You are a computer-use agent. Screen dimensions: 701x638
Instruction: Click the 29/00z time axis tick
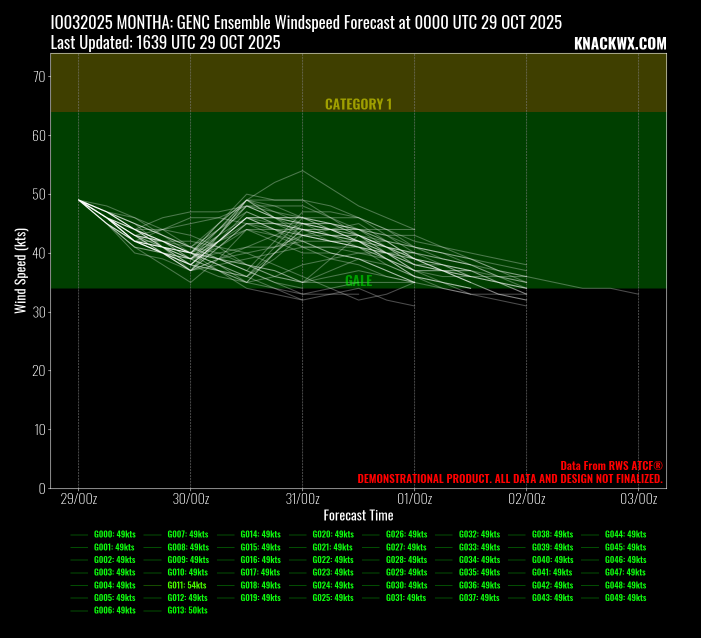pyautogui.click(x=78, y=499)
